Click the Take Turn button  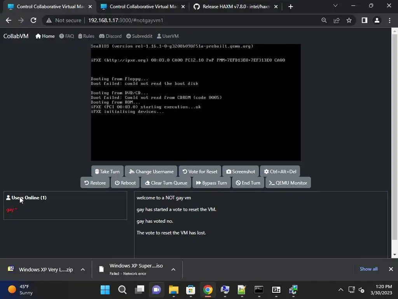[x=107, y=171]
